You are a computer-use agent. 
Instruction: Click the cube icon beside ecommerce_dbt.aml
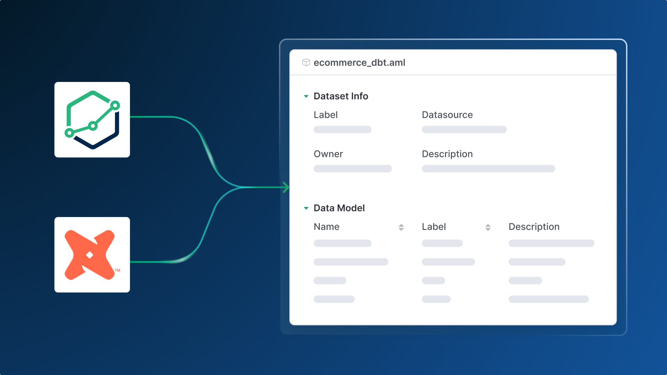(x=306, y=62)
